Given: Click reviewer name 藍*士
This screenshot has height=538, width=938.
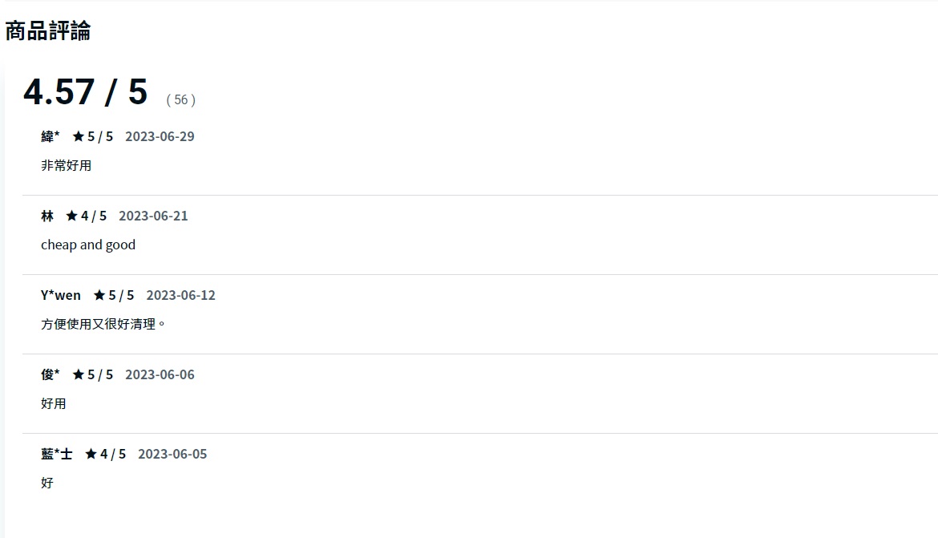Looking at the screenshot, I should (x=57, y=454).
